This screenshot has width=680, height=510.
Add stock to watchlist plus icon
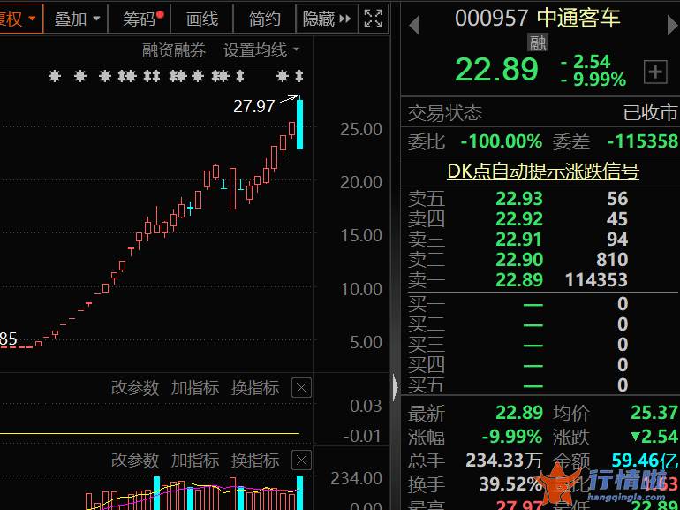tap(655, 72)
